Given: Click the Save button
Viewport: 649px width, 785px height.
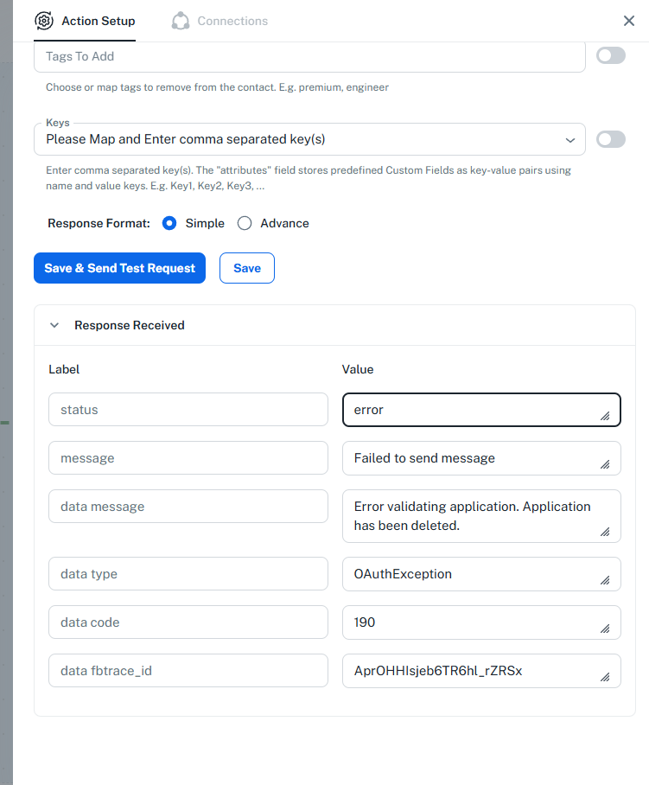Looking at the screenshot, I should pos(247,268).
